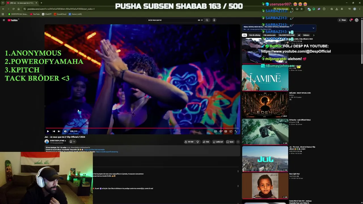Open video player settings gear
Viewport: 363px width, 204px height.
point(221,131)
